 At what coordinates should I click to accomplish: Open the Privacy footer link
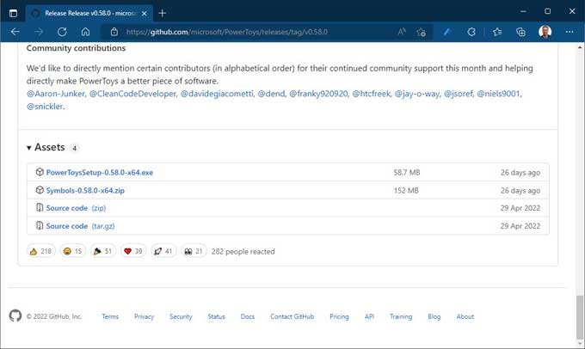click(144, 316)
